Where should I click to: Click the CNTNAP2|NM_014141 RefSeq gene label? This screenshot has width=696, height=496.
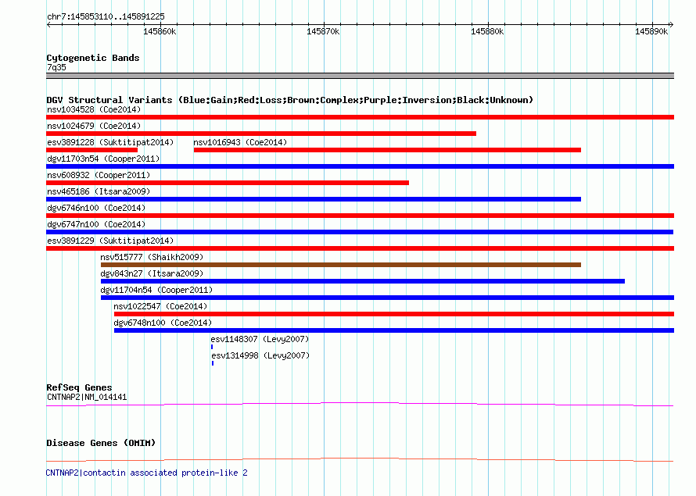coord(87,397)
